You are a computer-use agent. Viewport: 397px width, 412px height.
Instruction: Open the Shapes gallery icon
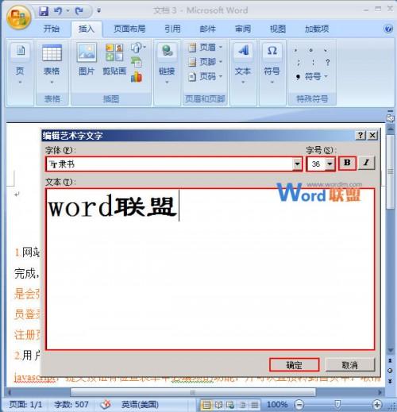(138, 48)
